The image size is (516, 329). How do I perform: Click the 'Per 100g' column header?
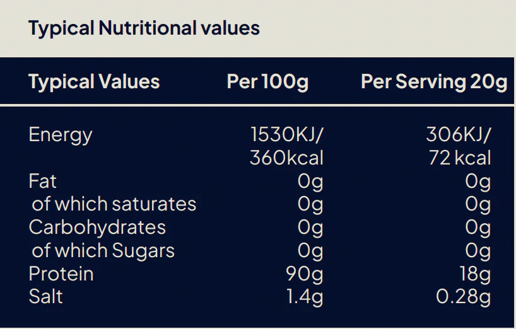coord(267,82)
